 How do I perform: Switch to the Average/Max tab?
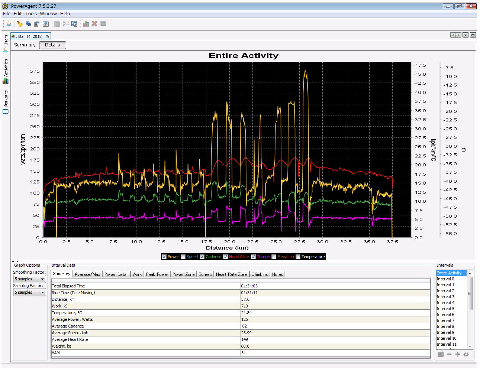pos(87,274)
